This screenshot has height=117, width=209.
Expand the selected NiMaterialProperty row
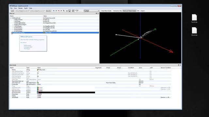tap(11, 32)
